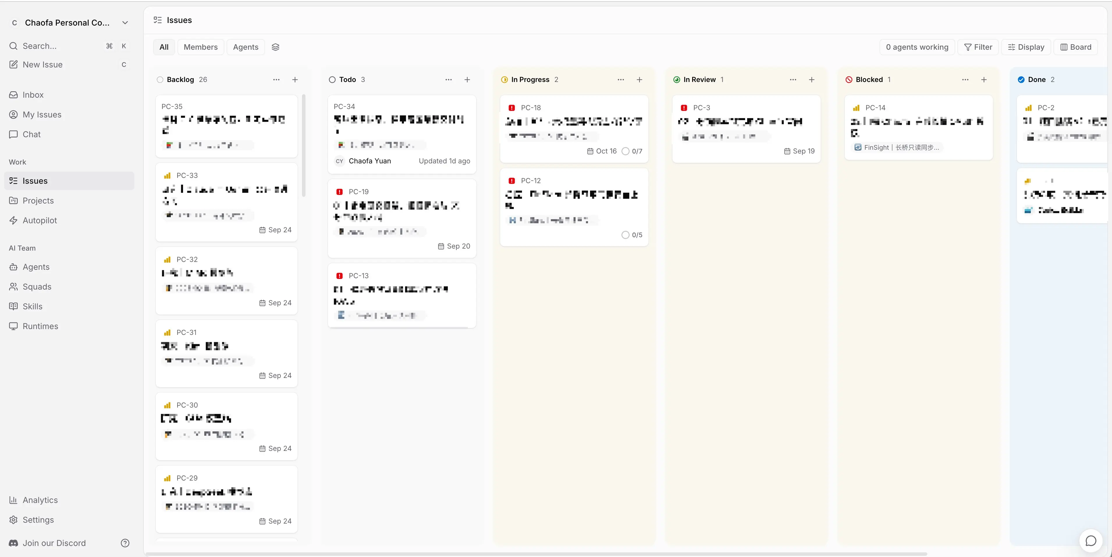The height and width of the screenshot is (557, 1112).
Task: Add a new issue to the Todo column
Action: (467, 80)
